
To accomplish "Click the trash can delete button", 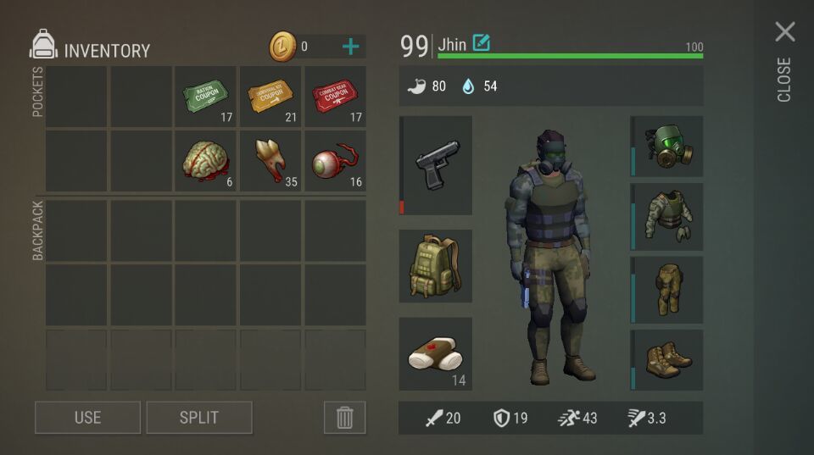I will 345,417.
